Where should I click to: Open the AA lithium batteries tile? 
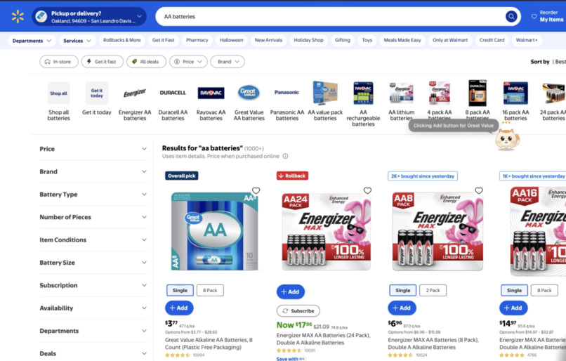coord(402,101)
